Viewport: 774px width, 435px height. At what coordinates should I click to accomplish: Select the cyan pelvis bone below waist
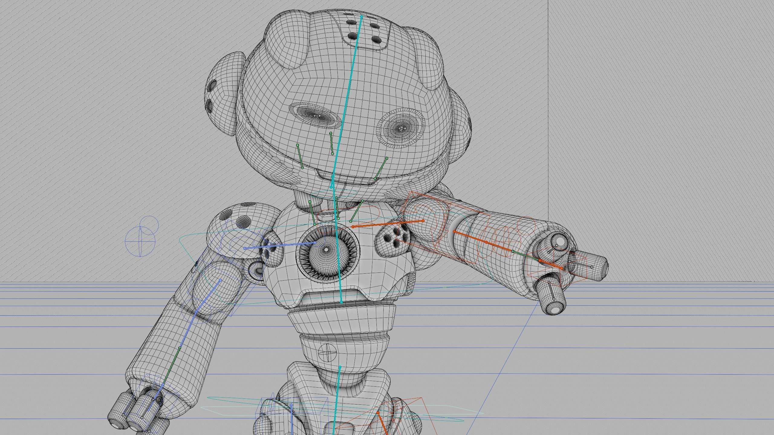click(x=337, y=400)
